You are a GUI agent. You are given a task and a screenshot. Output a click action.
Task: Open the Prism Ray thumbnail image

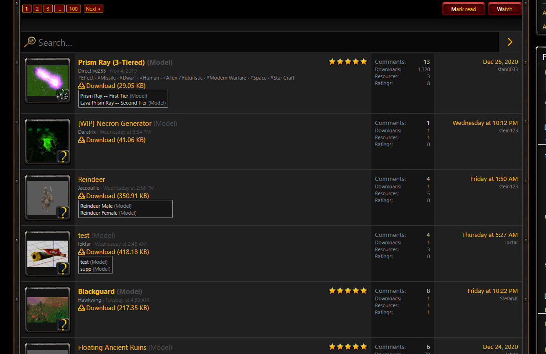pyautogui.click(x=48, y=81)
